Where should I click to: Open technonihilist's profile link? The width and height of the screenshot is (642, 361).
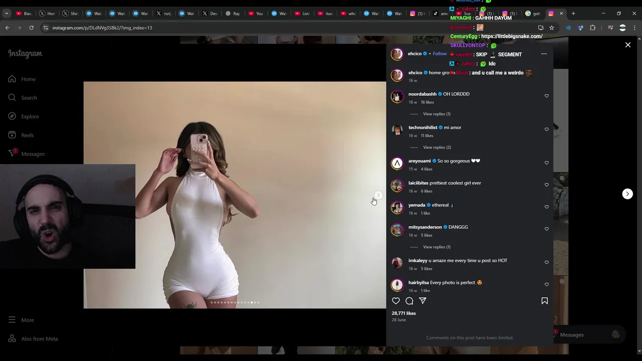click(x=423, y=127)
